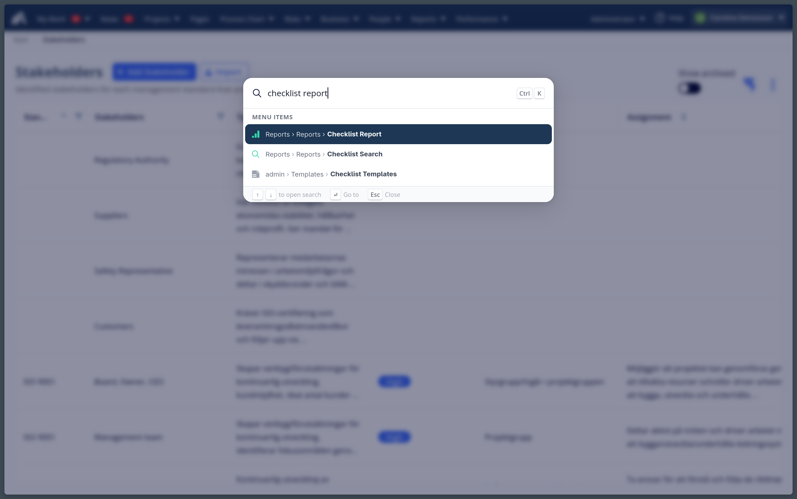Click the document icon beside Checklist Templates
The width and height of the screenshot is (797, 499).
pos(255,174)
